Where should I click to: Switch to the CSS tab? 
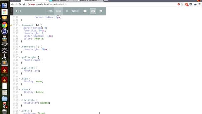(x=58, y=11)
